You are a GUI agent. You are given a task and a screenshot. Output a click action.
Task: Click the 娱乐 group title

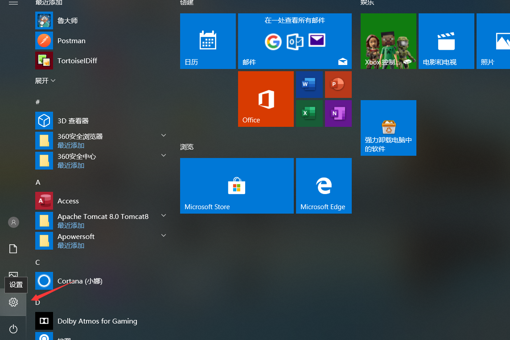[x=367, y=3]
